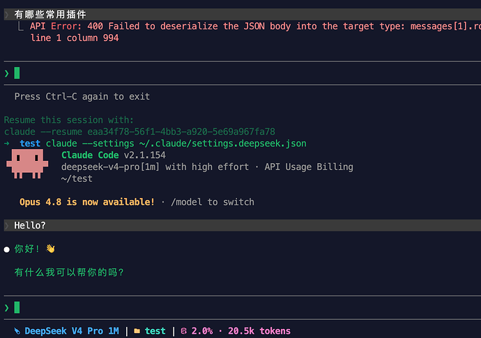Click the '有什么我可以帮你的吗?' reply line

[x=69, y=272]
